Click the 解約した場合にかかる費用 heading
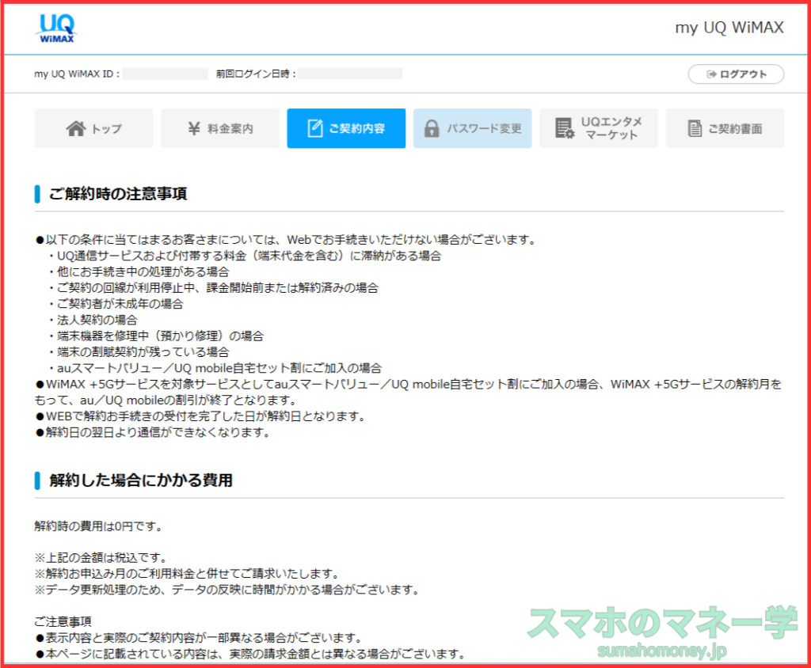Image resolution: width=811 pixels, height=668 pixels. point(141,480)
